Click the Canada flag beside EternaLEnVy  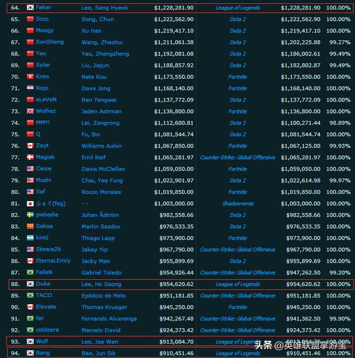pyautogui.click(x=30, y=260)
